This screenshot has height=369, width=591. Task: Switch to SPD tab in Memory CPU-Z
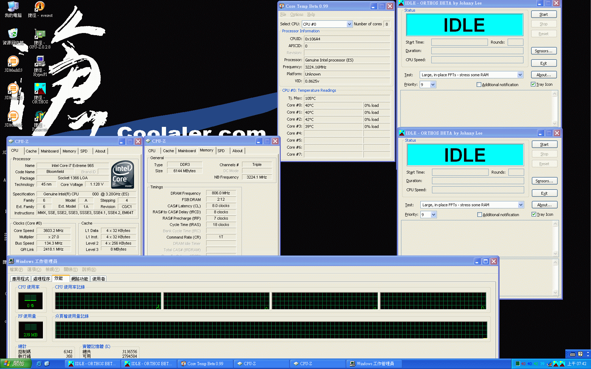click(x=221, y=151)
